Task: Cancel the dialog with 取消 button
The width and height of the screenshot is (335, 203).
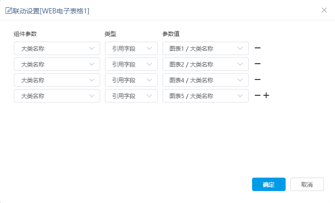Action: (x=307, y=184)
